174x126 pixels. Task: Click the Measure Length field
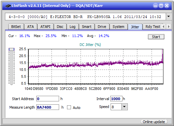tap(48, 107)
